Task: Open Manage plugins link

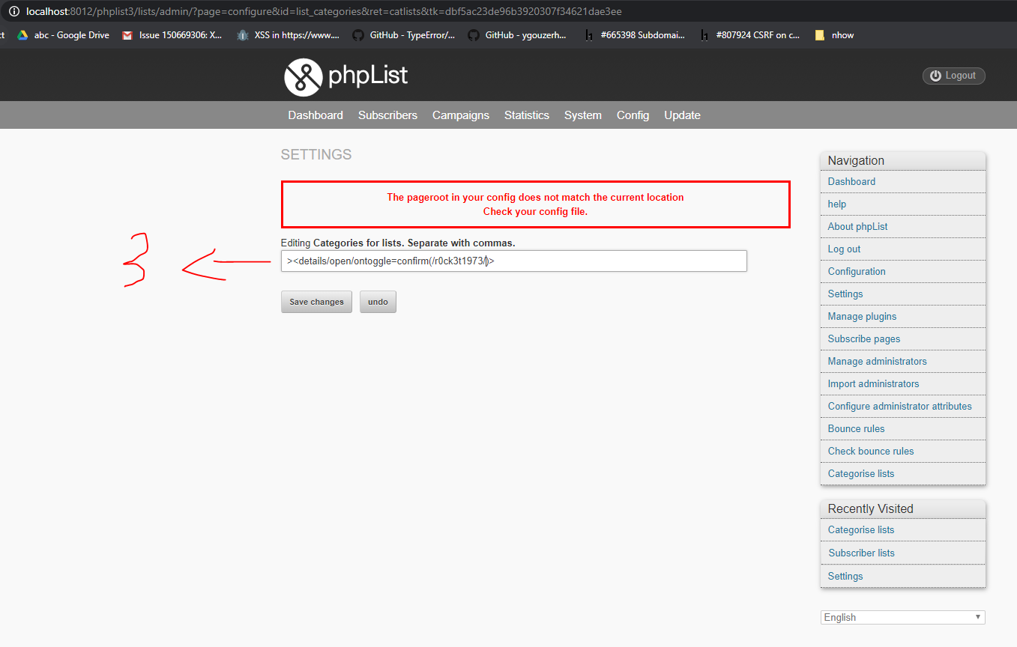Action: [x=862, y=316]
